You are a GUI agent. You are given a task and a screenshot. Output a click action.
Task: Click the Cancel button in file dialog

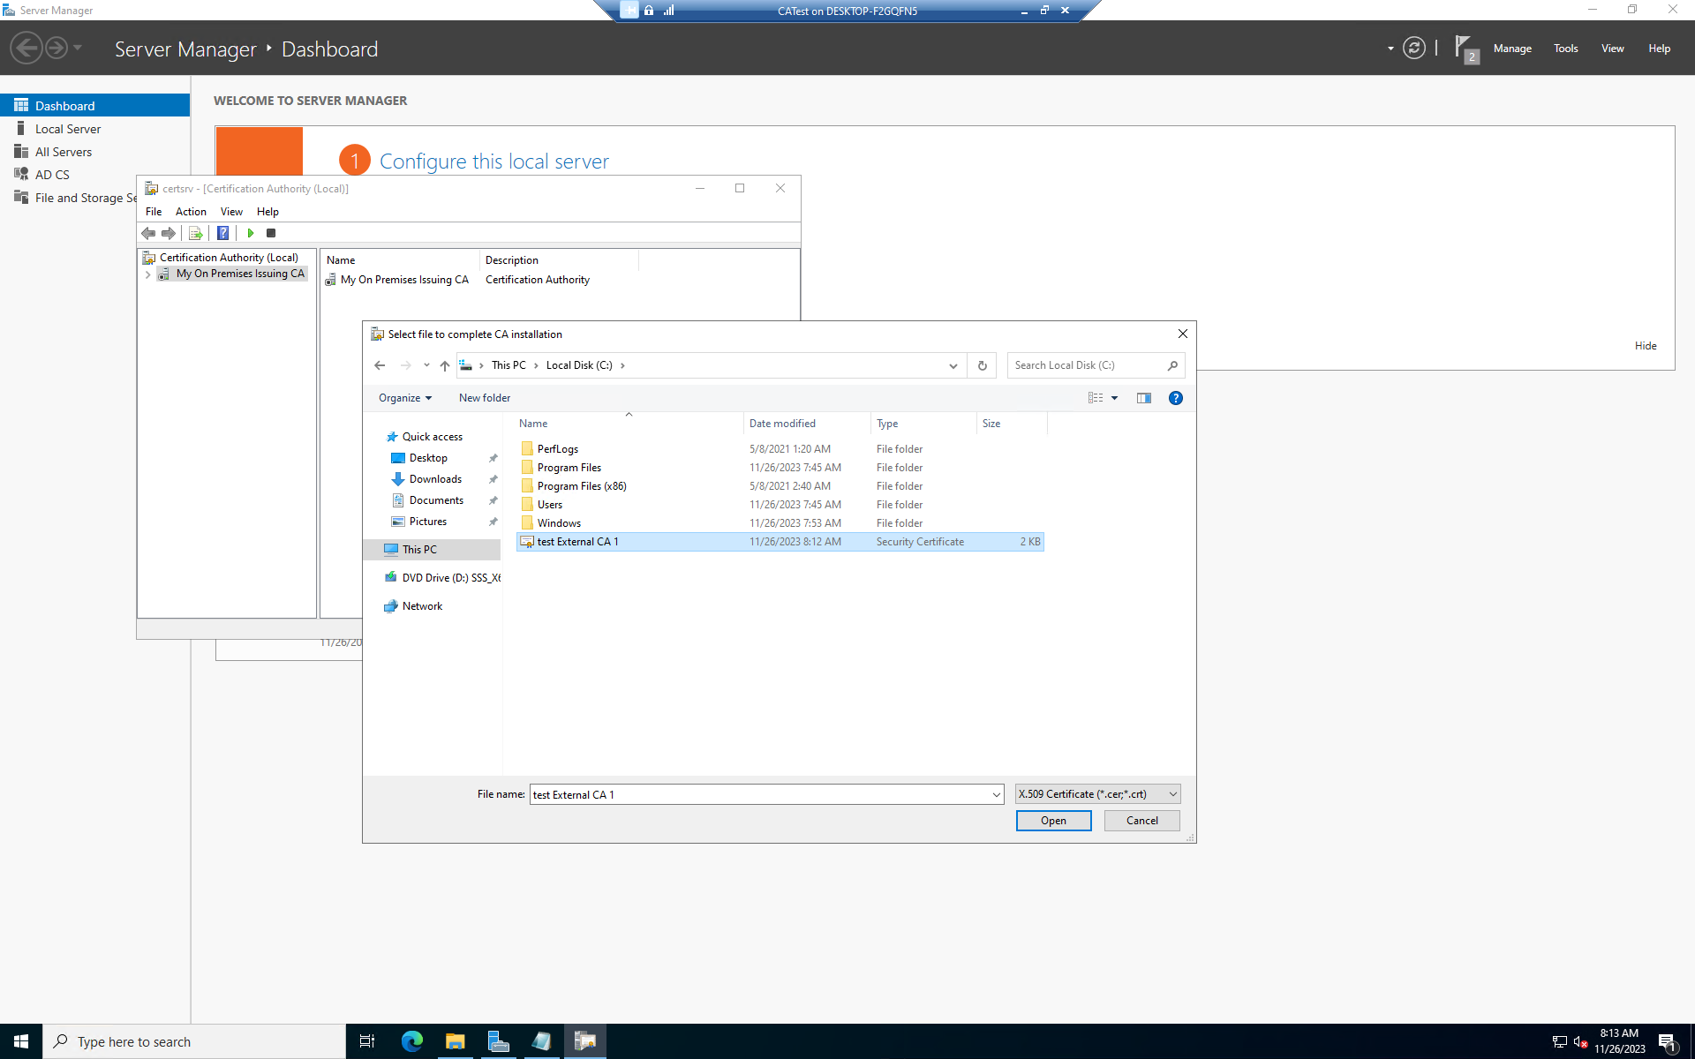[x=1142, y=821]
